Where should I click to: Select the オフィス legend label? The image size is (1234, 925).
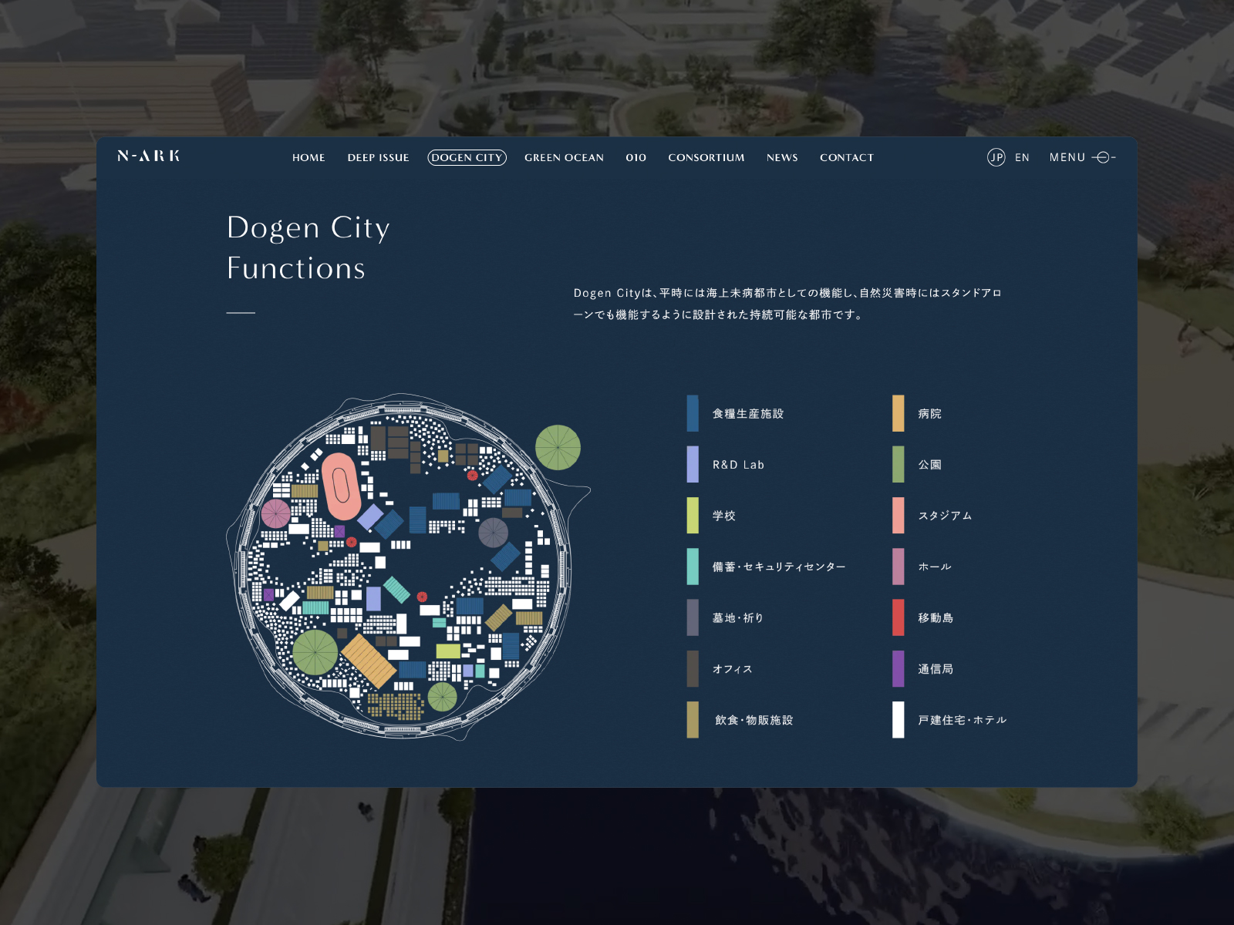pos(732,669)
